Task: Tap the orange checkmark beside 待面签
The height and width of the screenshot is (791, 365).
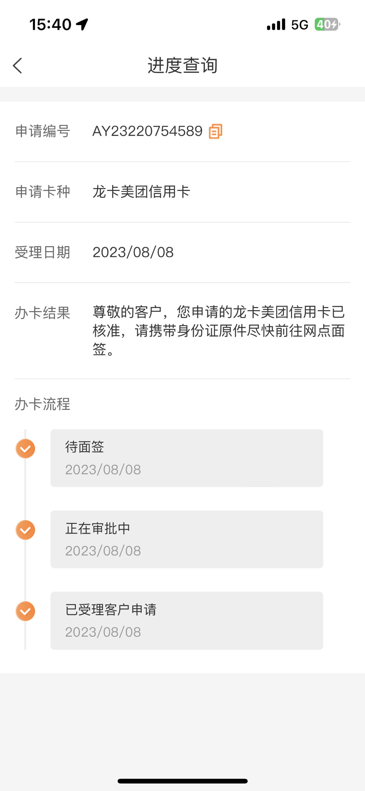Action: tap(25, 449)
